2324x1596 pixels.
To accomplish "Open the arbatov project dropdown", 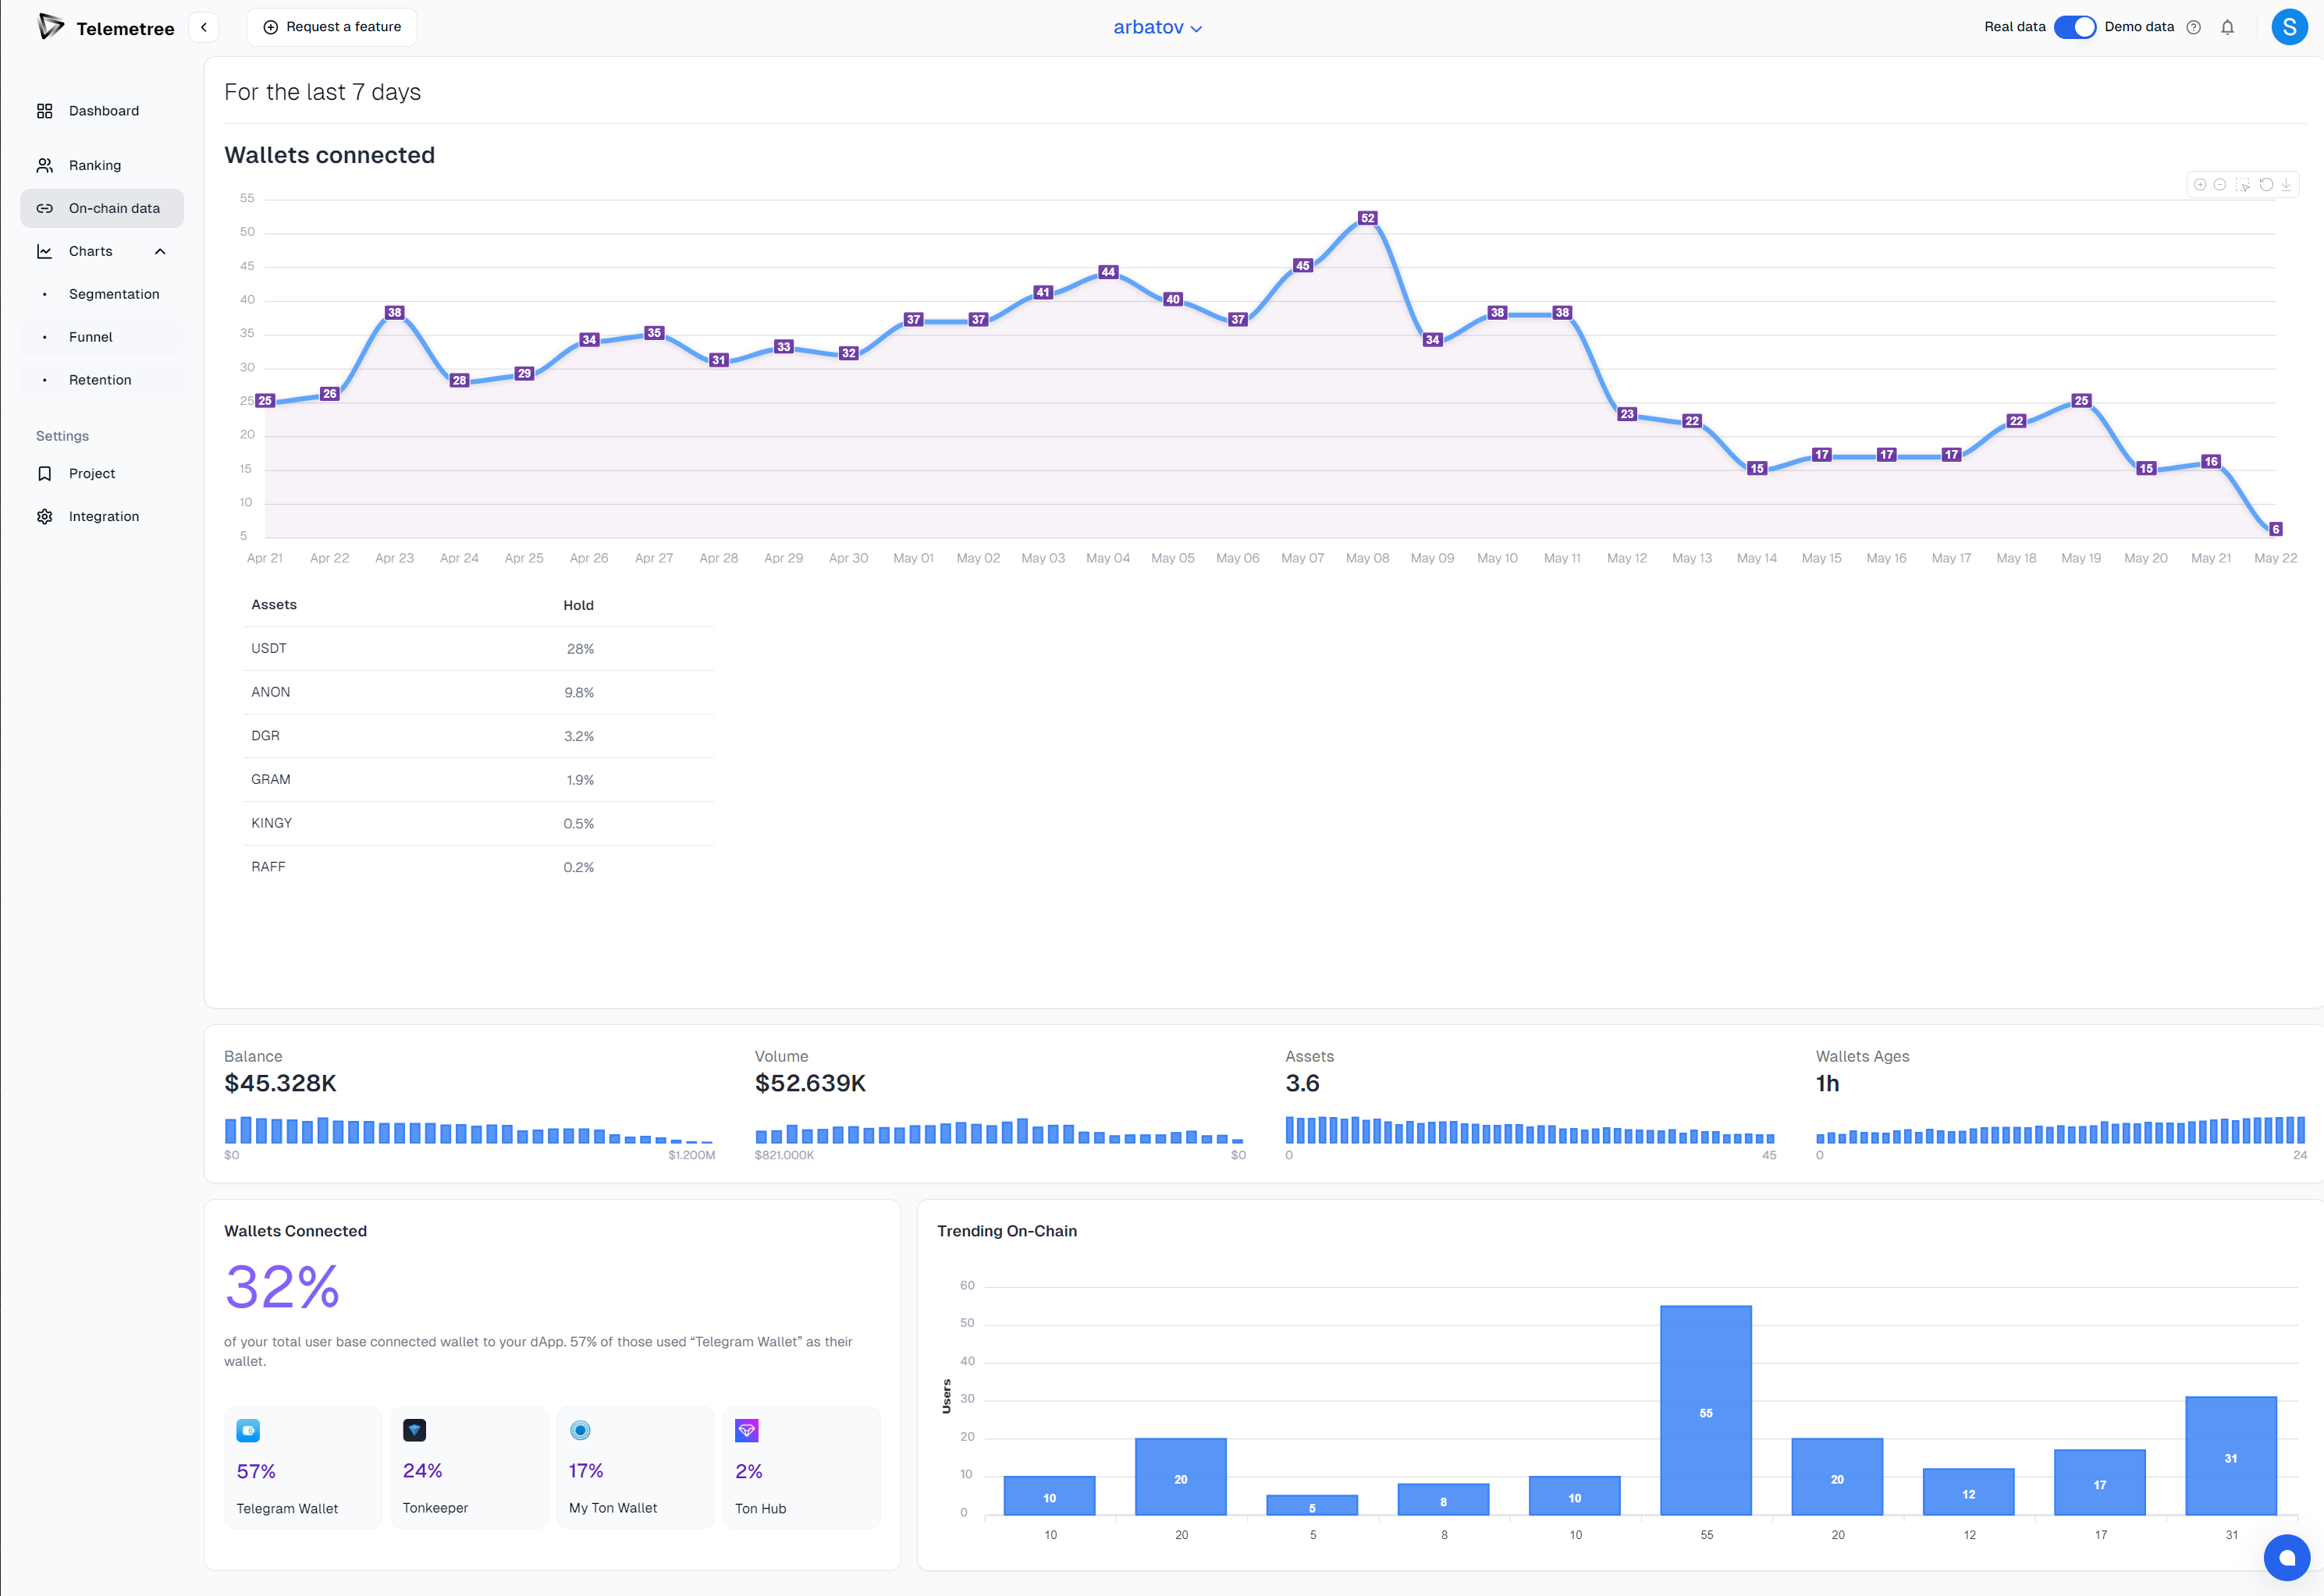I will (x=1157, y=28).
